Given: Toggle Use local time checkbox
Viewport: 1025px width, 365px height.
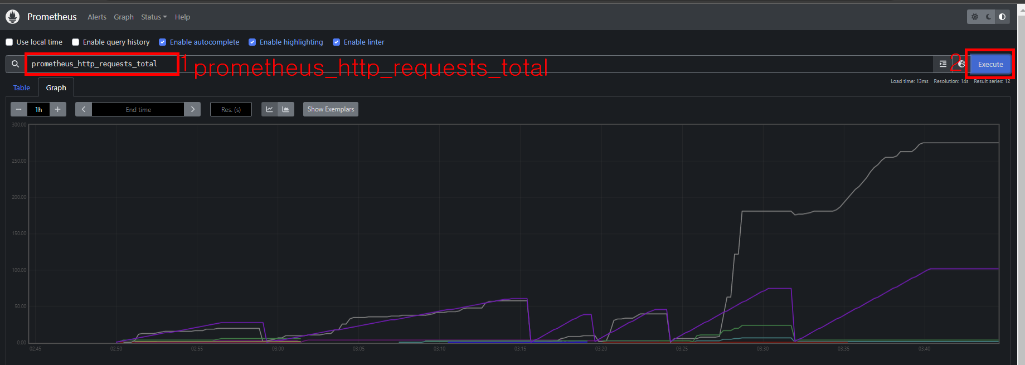Looking at the screenshot, I should click(x=9, y=42).
